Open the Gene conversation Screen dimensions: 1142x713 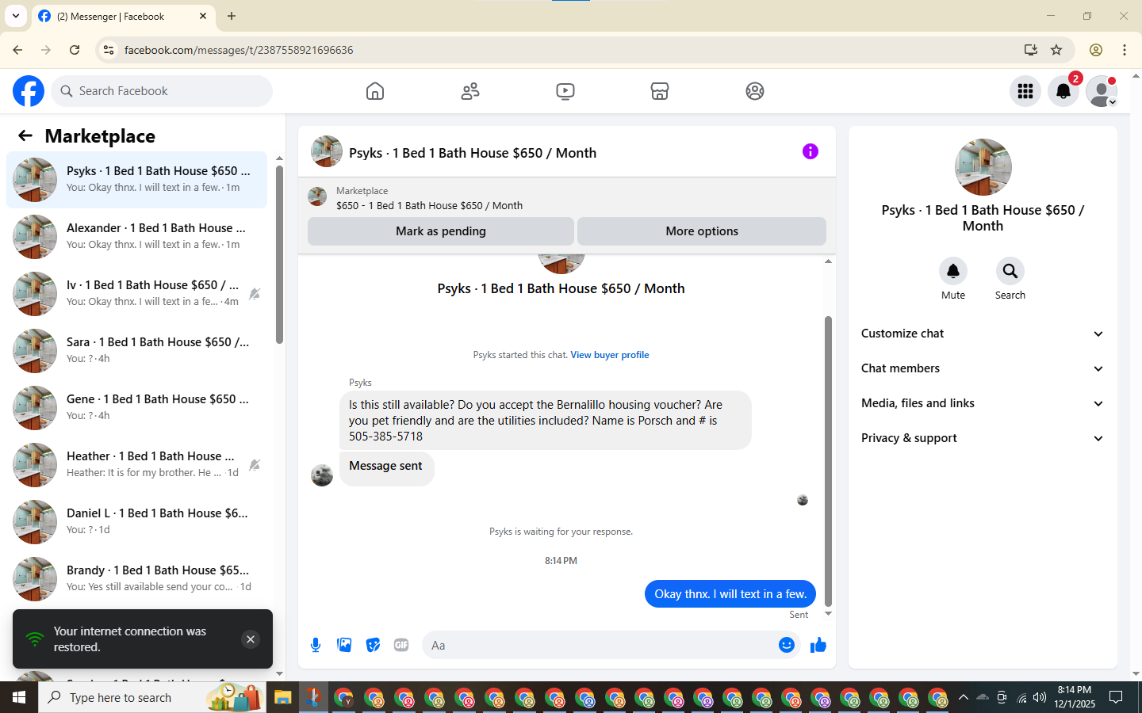[137, 408]
